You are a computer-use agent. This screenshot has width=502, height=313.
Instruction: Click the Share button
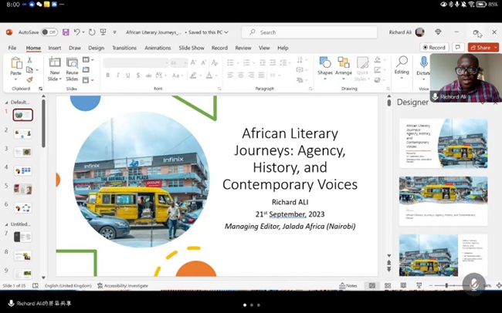(x=480, y=48)
